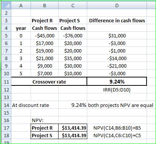Click year 0 cell in column A
This screenshot has height=144, width=156.
[21, 36]
